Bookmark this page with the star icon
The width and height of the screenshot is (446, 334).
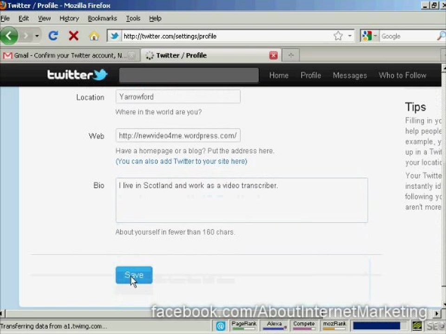point(338,36)
